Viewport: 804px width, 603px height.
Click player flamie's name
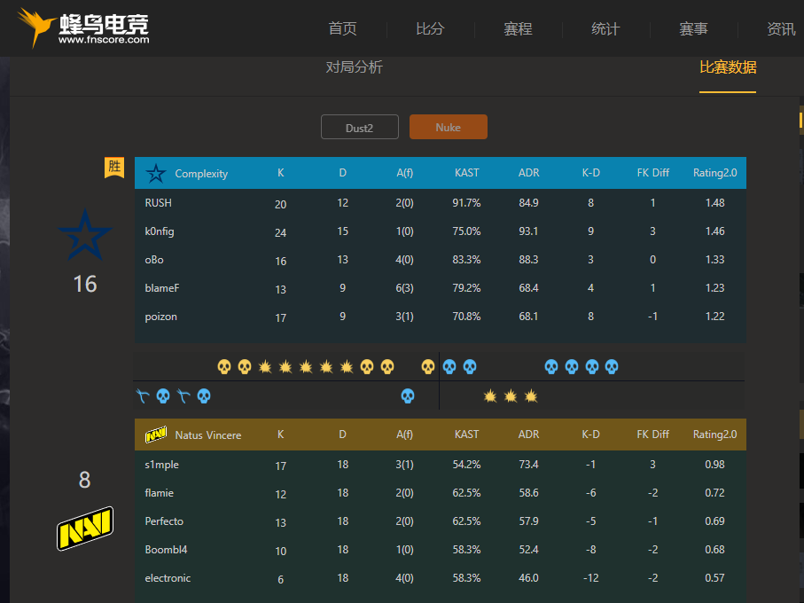pyautogui.click(x=160, y=493)
